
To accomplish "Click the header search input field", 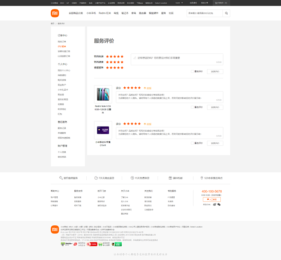I will tap(205, 13).
